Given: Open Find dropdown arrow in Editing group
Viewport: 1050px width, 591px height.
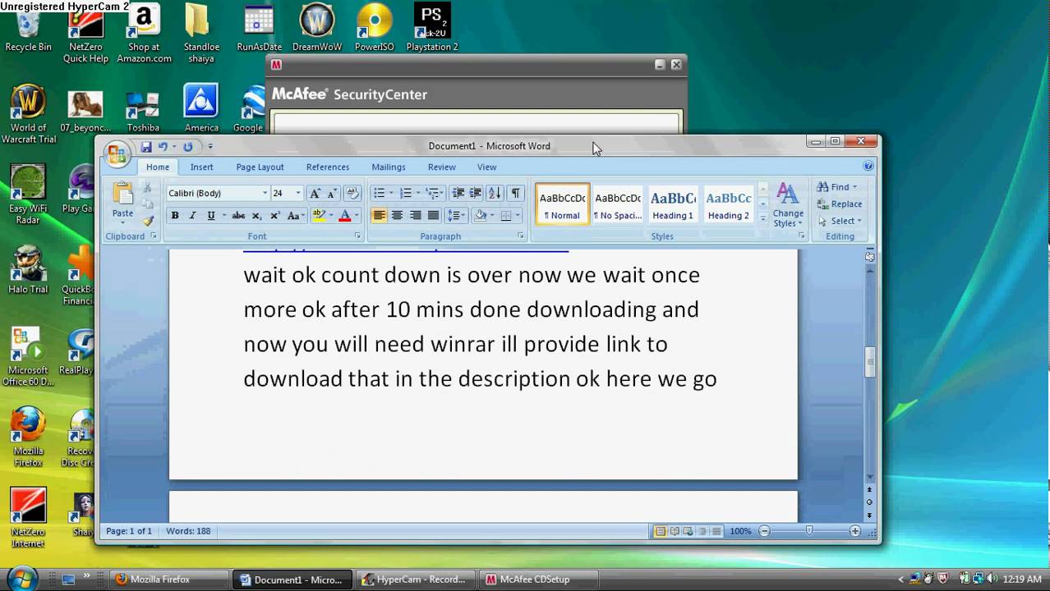Looking at the screenshot, I should click(854, 187).
